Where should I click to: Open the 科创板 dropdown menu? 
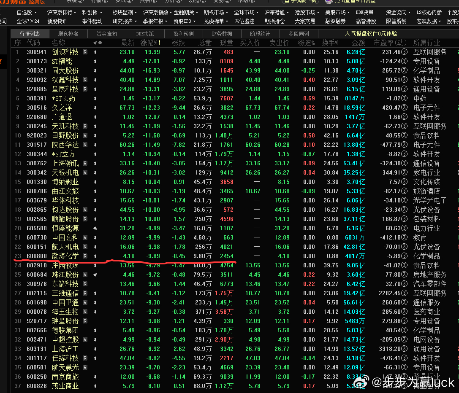tap(92, 12)
